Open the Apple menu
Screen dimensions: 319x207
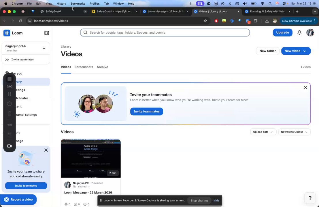click(x=6, y=3)
